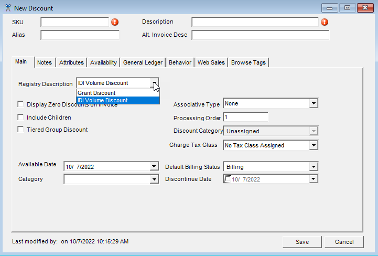Expand the Associative Type dropdown
Screen dimensions: 378x256
pos(314,104)
